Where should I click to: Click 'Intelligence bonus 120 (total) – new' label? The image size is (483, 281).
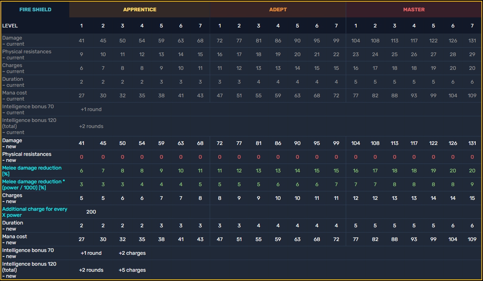pos(29,270)
